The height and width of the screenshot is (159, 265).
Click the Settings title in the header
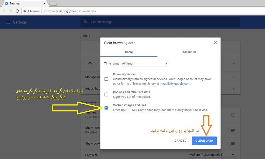pos(20,22)
